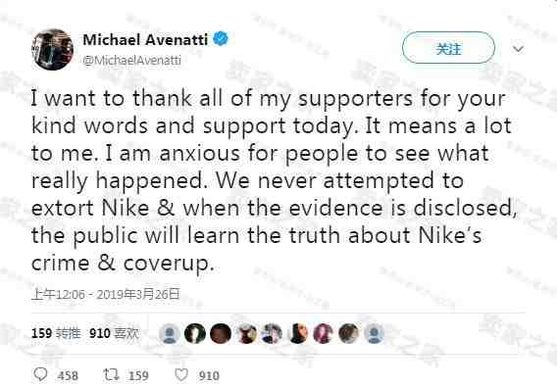Click the like count 910 beside heart

(x=209, y=375)
